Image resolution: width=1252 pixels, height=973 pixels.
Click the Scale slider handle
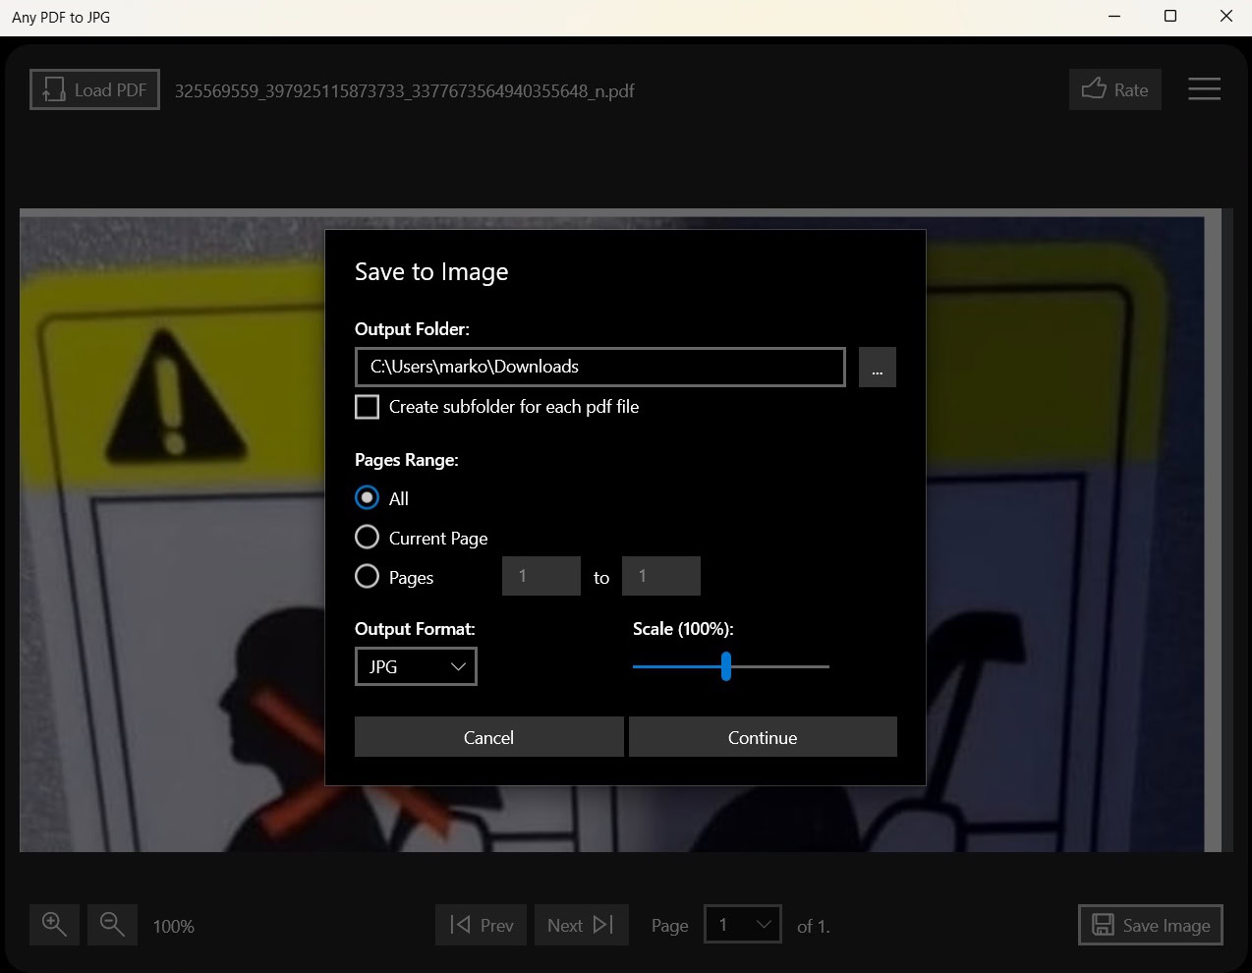pyautogui.click(x=726, y=666)
